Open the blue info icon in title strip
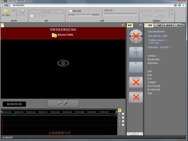 179,5
